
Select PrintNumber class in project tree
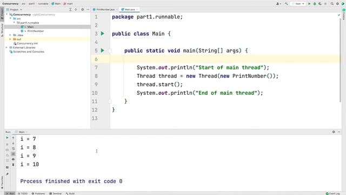pos(35,31)
